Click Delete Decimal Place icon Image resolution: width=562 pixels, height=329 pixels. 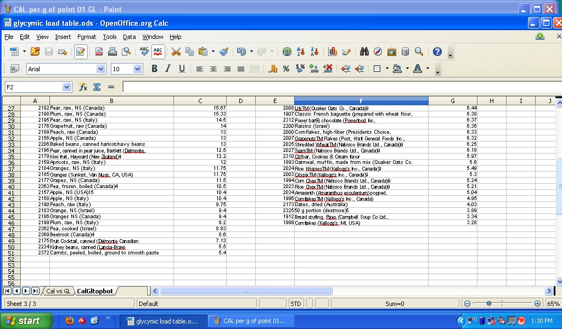pyautogui.click(x=328, y=69)
